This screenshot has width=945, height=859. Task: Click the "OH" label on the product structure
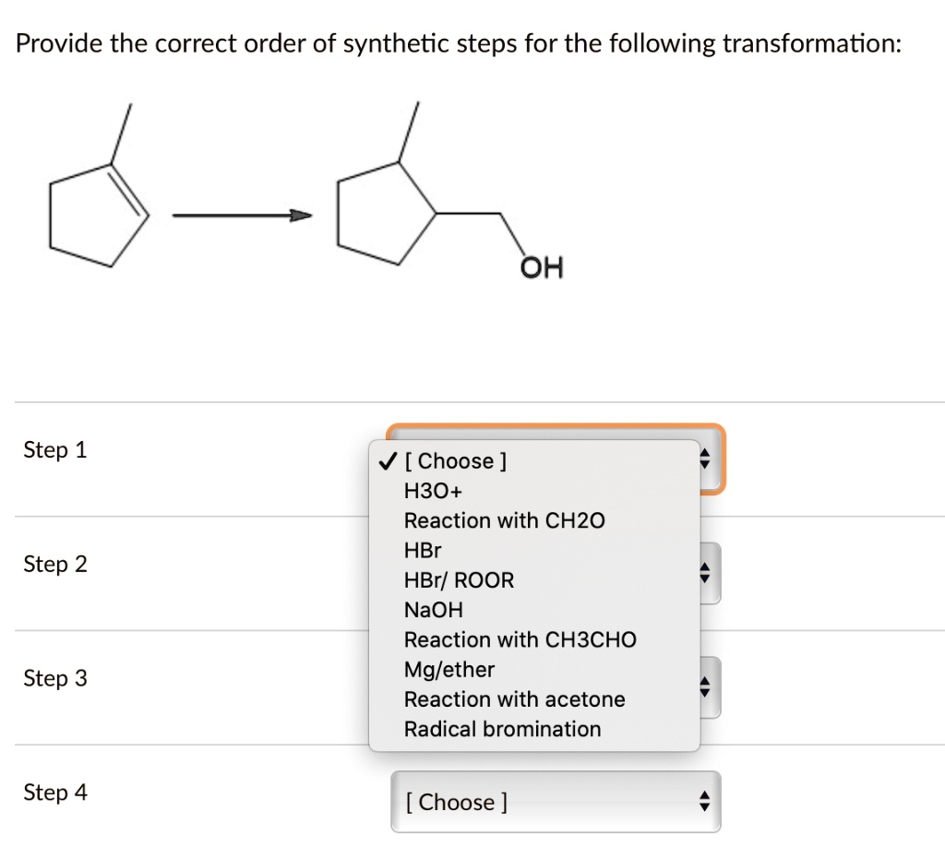(x=544, y=268)
